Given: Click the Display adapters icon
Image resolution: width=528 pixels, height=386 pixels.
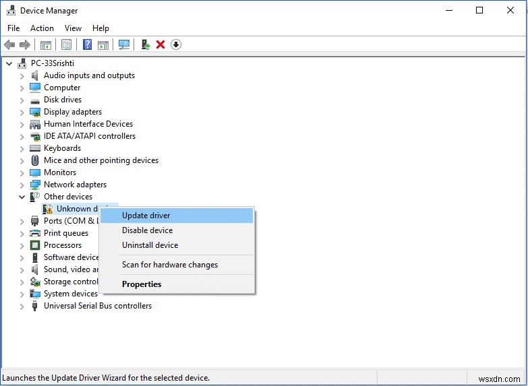Looking at the screenshot, I should click(35, 112).
